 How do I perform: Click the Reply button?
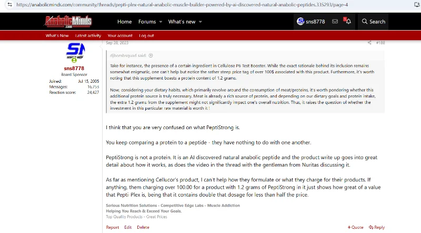coord(377,227)
